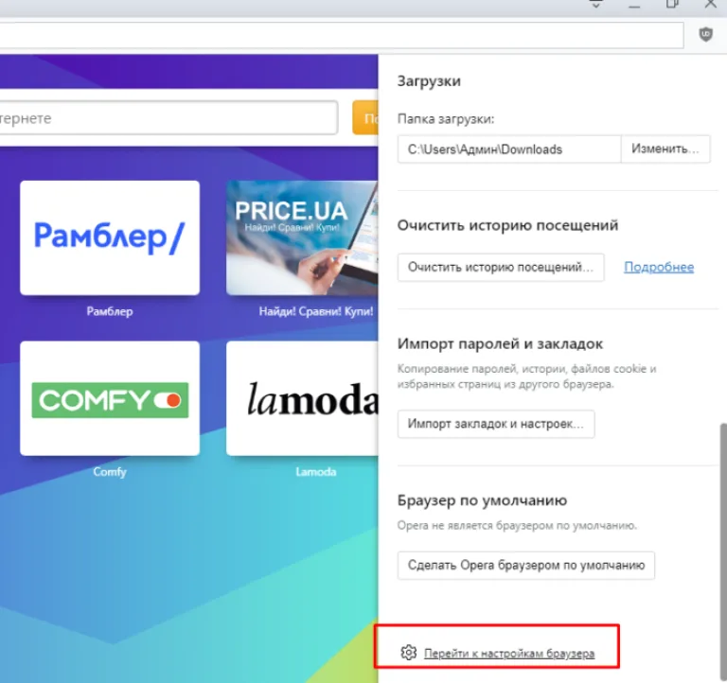
Task: Open the Comfy speed dial tile
Action: click(x=110, y=398)
